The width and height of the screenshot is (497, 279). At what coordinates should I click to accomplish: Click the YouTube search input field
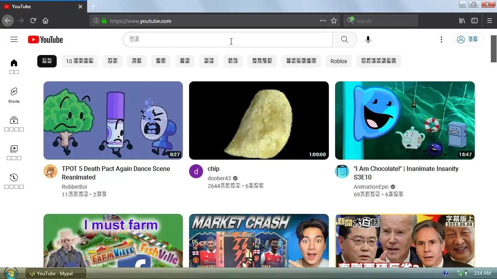coord(228,40)
